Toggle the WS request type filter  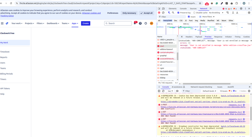pos(218,21)
